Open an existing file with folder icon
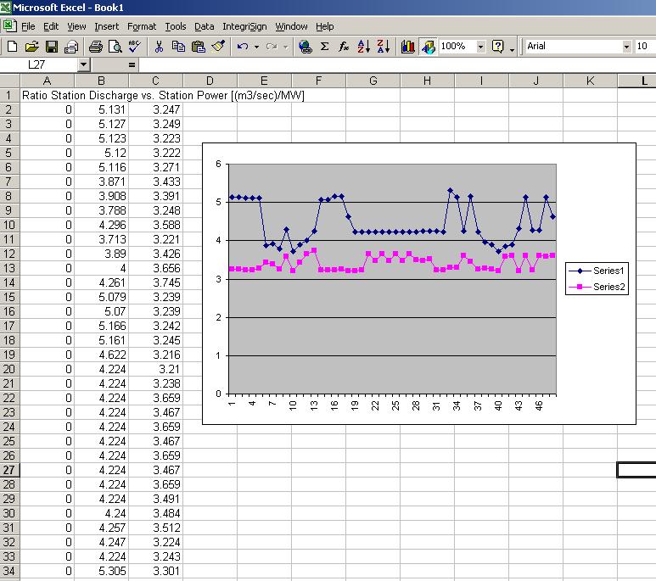The width and height of the screenshot is (656, 581). point(31,47)
